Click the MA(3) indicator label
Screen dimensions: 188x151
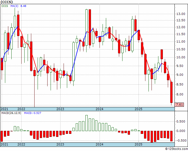pyautogui.click(x=14, y=6)
